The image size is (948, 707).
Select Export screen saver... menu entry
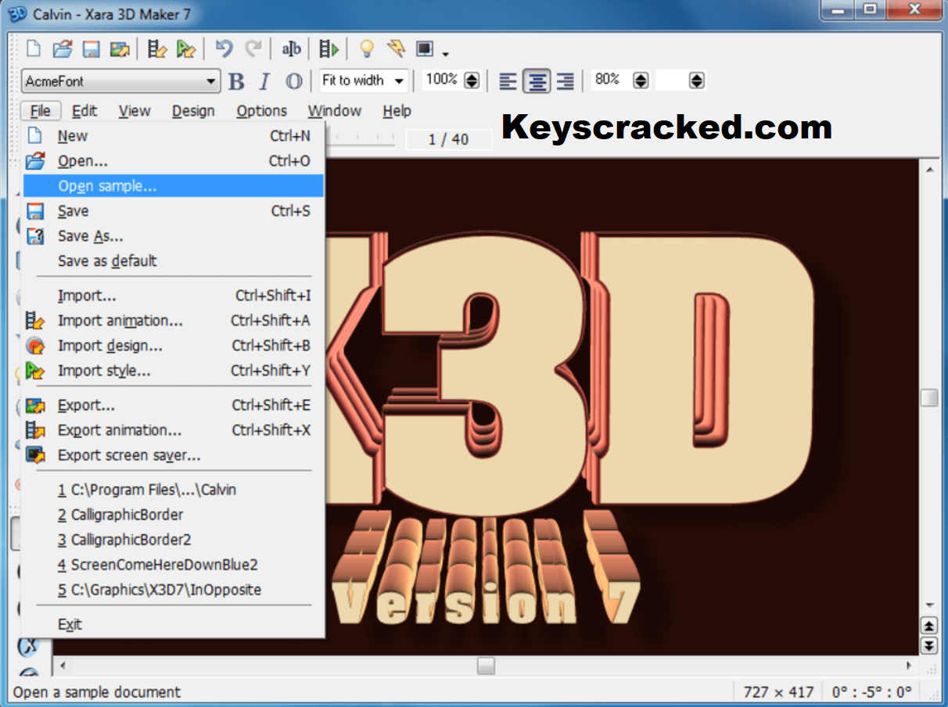pyautogui.click(x=173, y=455)
